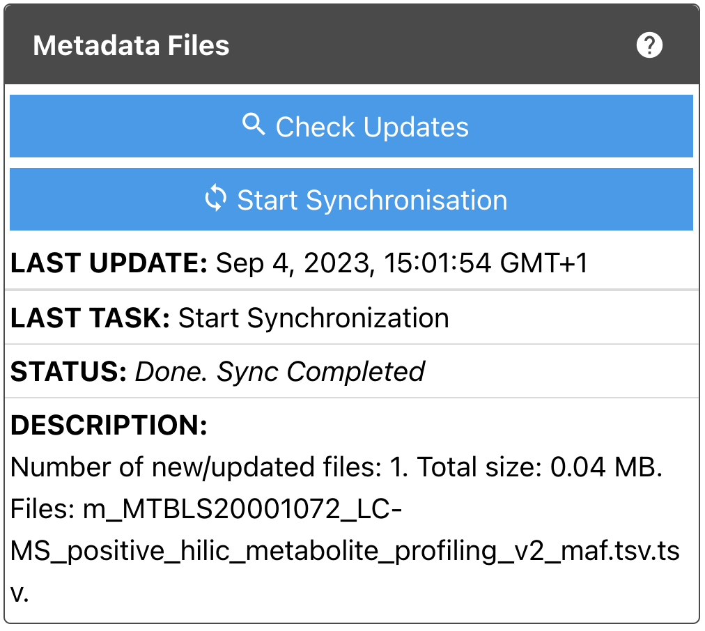The height and width of the screenshot is (631, 705).
Task: Click the dark header bar of the panel
Action: point(351,45)
